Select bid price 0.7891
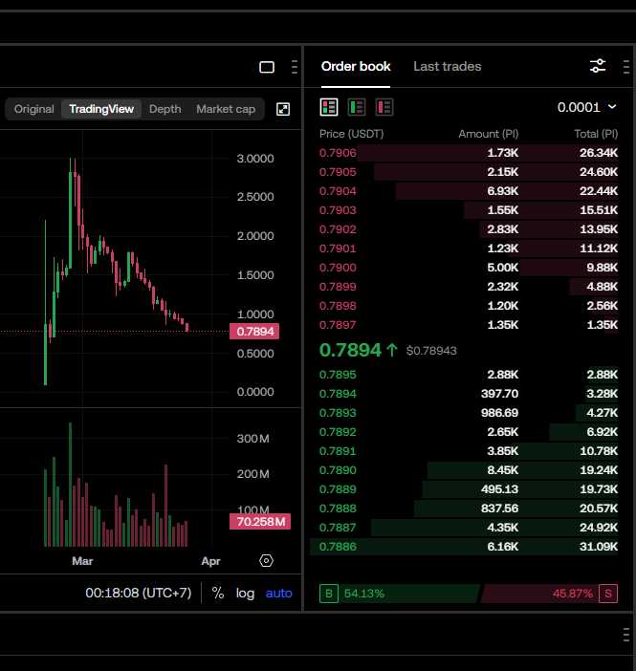This screenshot has width=636, height=671. coord(338,451)
